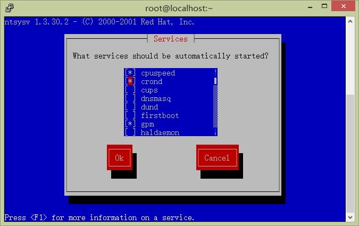Select the cups service name
359x226 pixels.
(149, 90)
